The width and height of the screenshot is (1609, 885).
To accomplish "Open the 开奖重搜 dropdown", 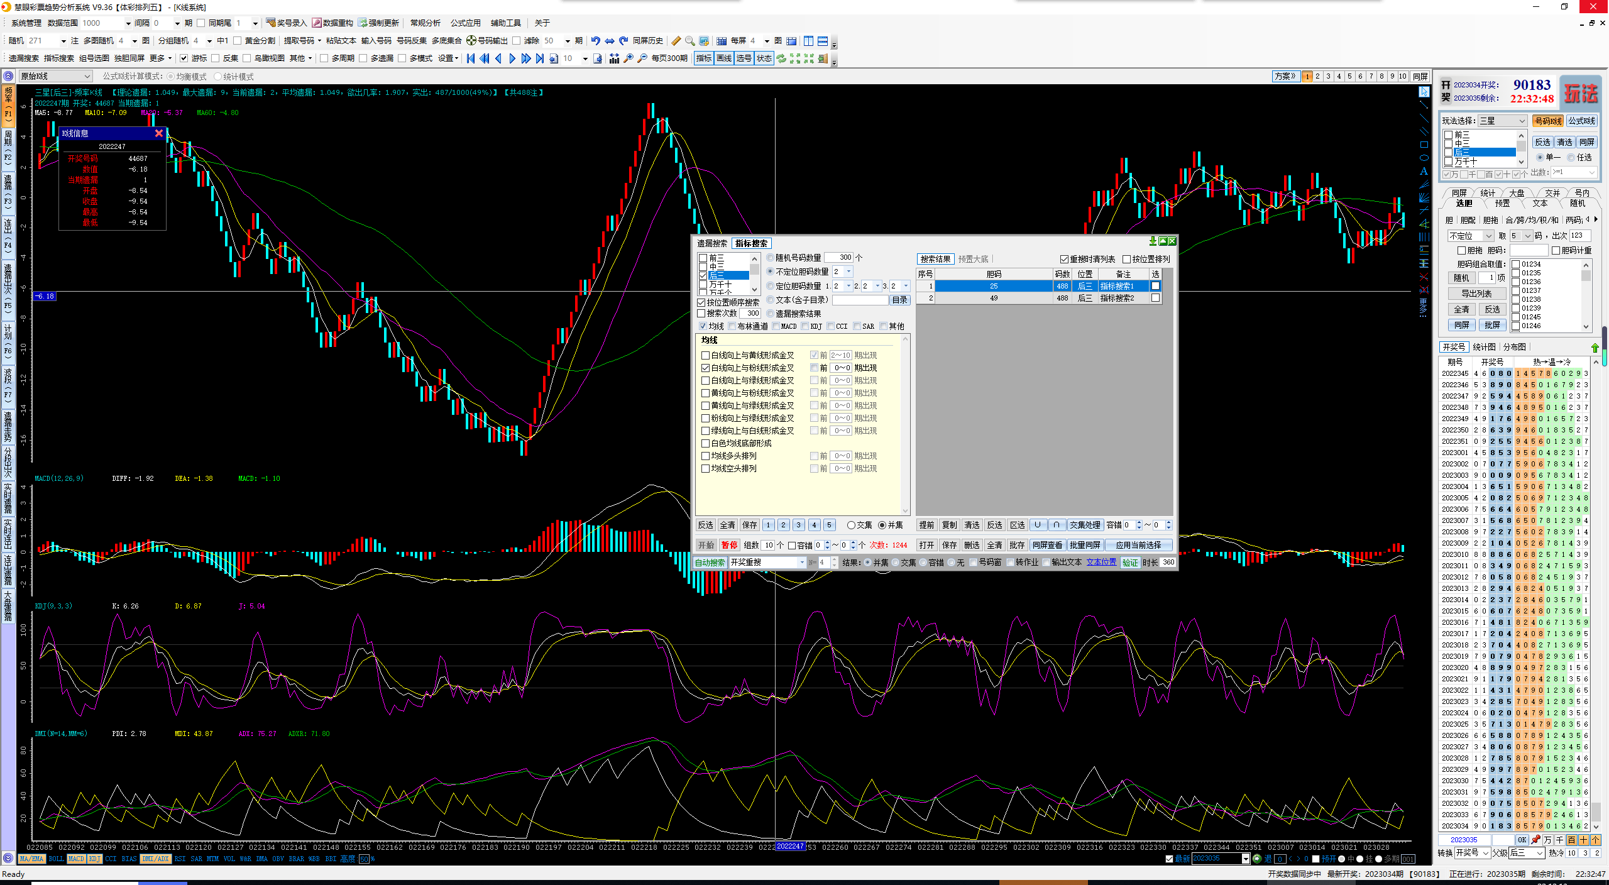I will 802,563.
